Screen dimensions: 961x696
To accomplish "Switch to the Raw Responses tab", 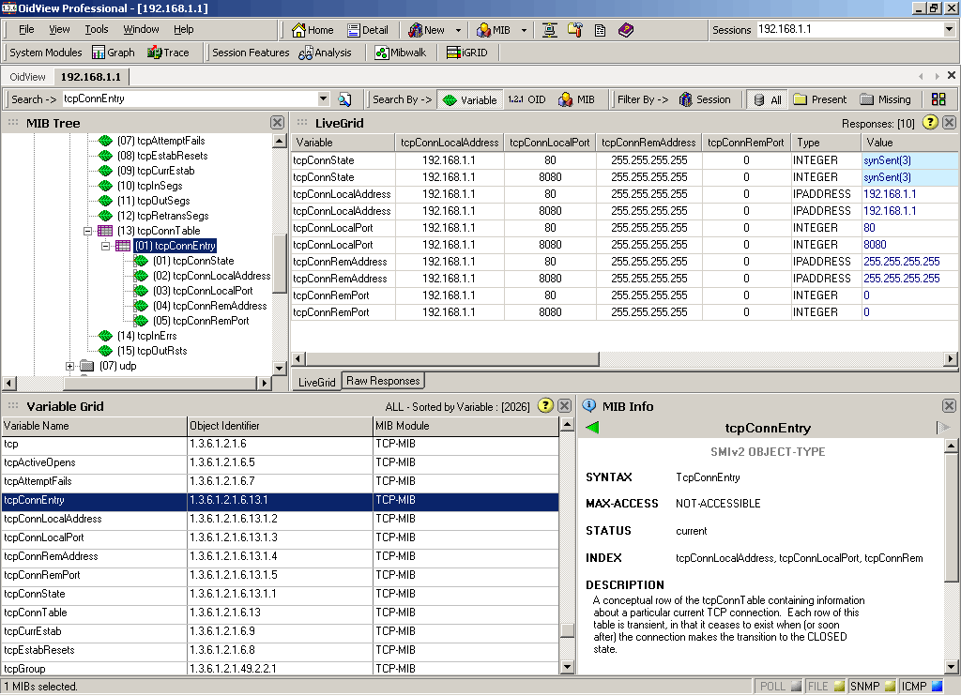I will tap(384, 381).
